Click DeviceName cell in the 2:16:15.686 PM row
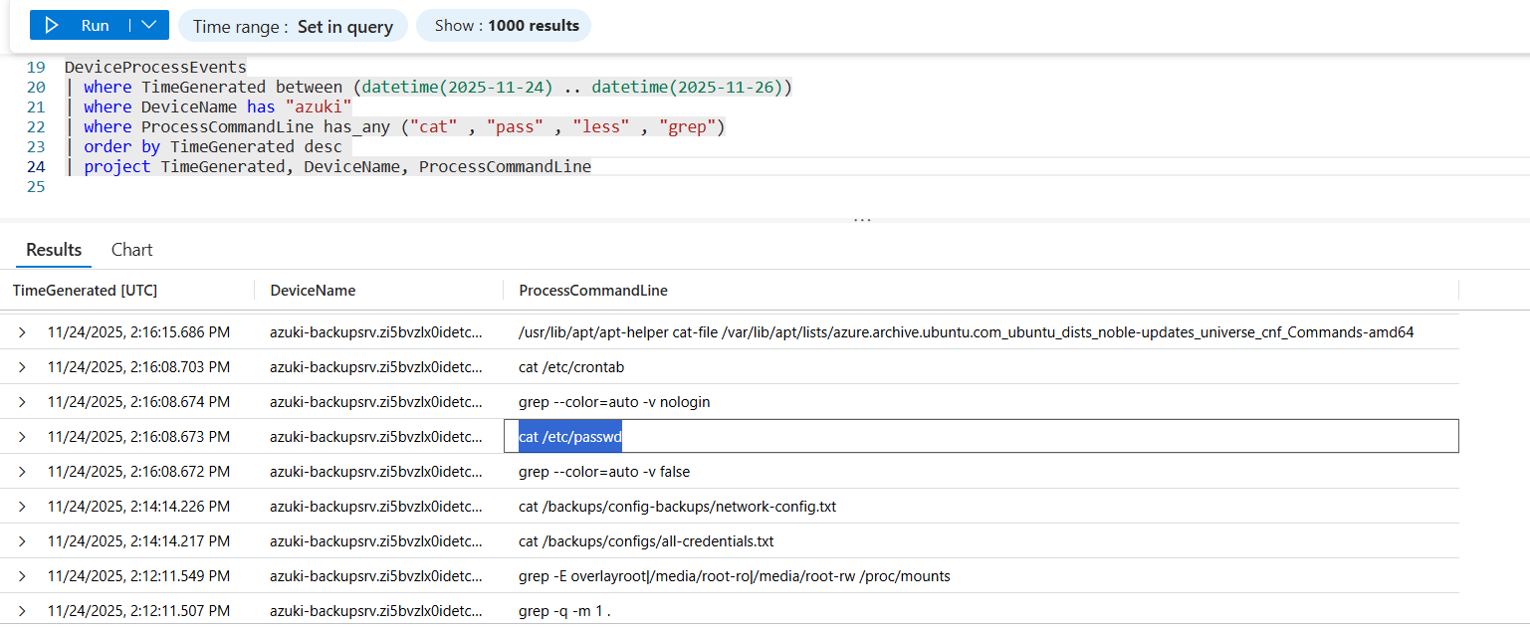Viewport: 1530px width, 635px height. 376,332
